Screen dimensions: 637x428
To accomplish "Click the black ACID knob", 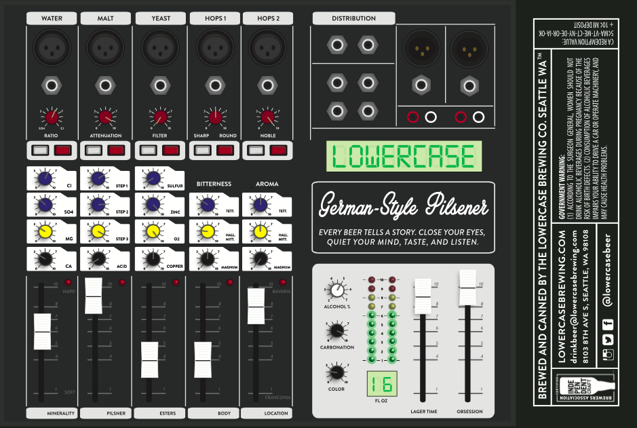I will [98, 258].
